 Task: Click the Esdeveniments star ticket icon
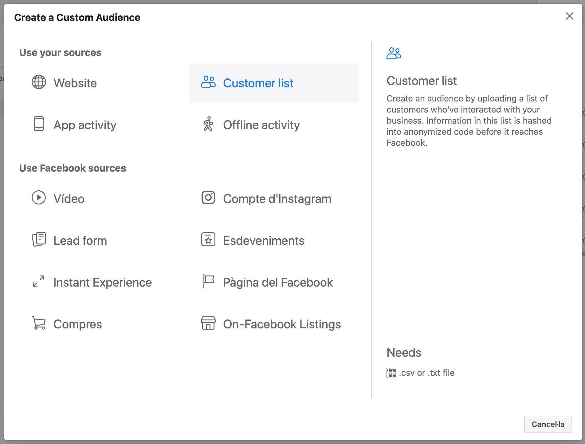tap(208, 240)
